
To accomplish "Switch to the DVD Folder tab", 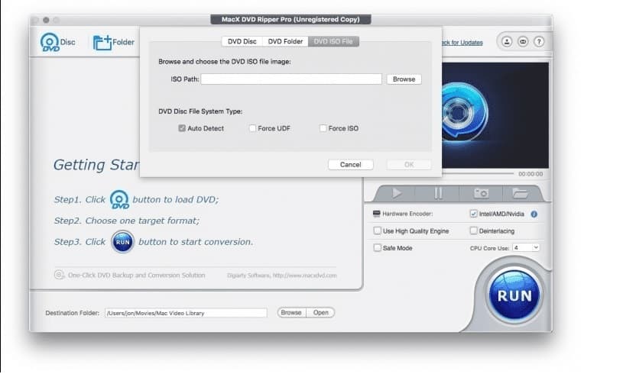I will pos(285,41).
